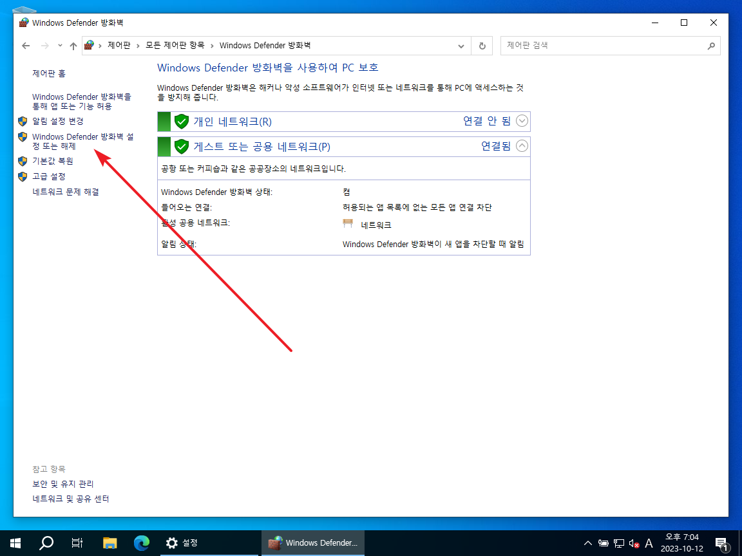
Task: Open the taskbar clock and date
Action: [x=682, y=542]
